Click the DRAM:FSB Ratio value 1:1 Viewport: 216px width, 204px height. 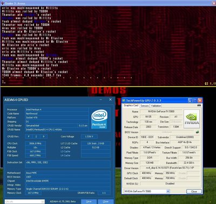104,193
